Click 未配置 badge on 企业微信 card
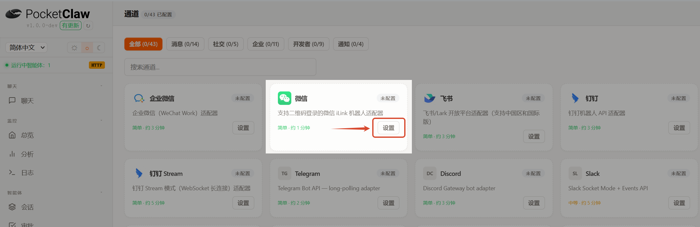The height and width of the screenshot is (227, 700). (x=243, y=98)
